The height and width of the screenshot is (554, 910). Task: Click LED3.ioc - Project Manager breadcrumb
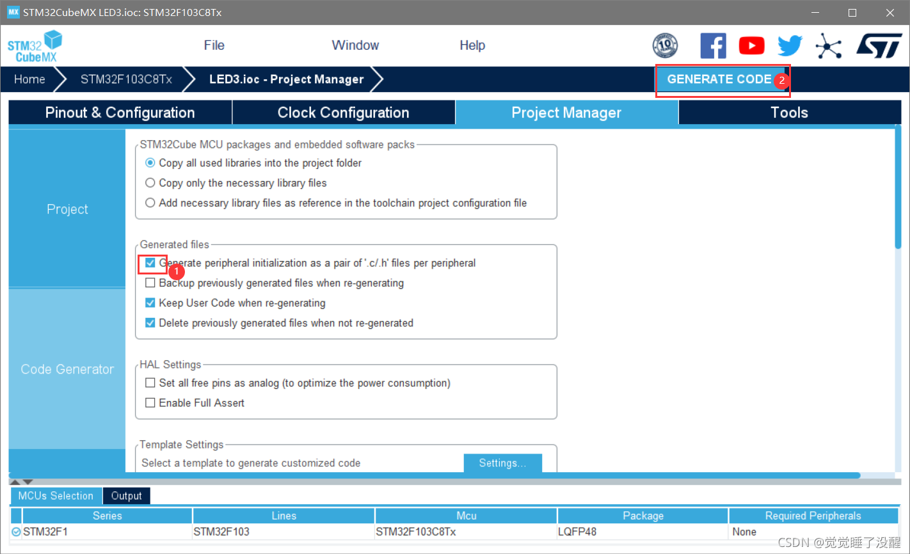286,79
